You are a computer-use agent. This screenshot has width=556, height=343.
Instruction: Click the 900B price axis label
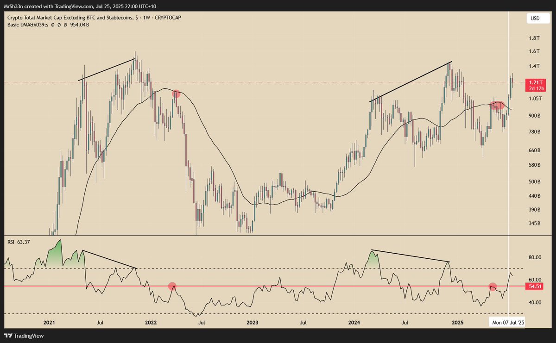pos(534,115)
